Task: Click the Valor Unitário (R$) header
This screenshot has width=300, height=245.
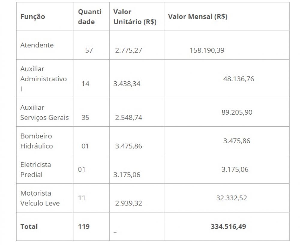Action: coord(135,17)
